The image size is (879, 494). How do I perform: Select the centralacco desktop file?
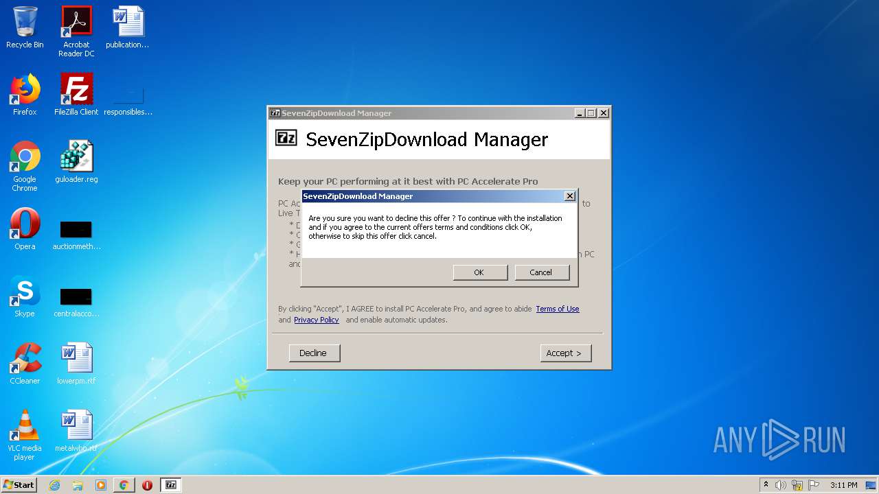tap(76, 301)
